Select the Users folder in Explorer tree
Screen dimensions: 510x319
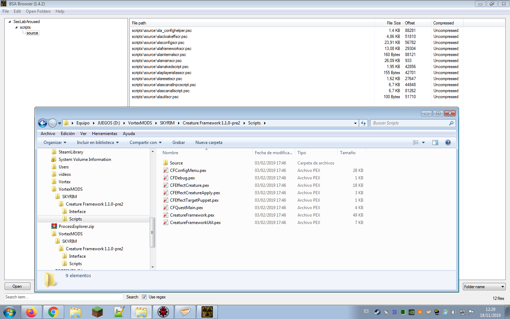coord(64,167)
